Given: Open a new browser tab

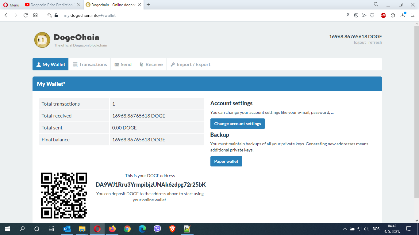Looking at the screenshot, I should (x=148, y=5).
